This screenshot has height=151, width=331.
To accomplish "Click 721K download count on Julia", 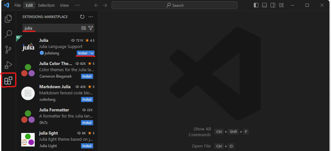I will click(77, 40).
